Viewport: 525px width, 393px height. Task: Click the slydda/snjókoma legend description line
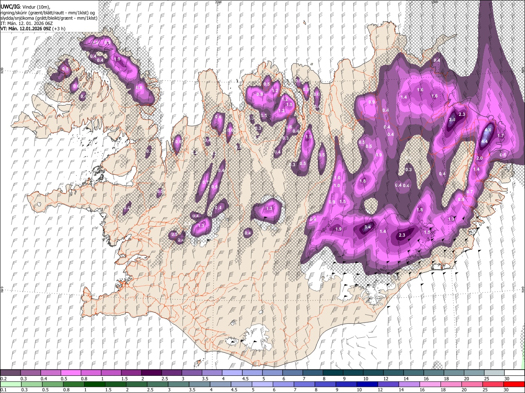click(49, 18)
